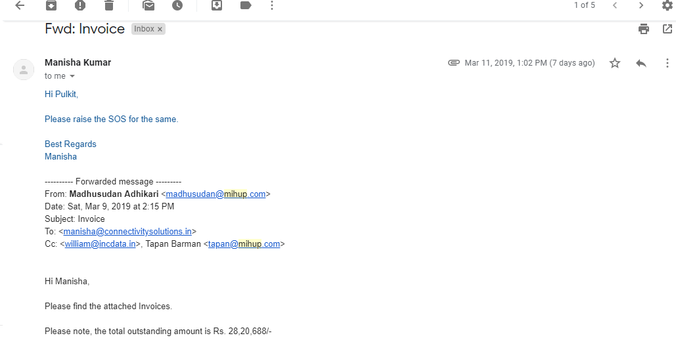Snooze this email conversation

tap(177, 5)
